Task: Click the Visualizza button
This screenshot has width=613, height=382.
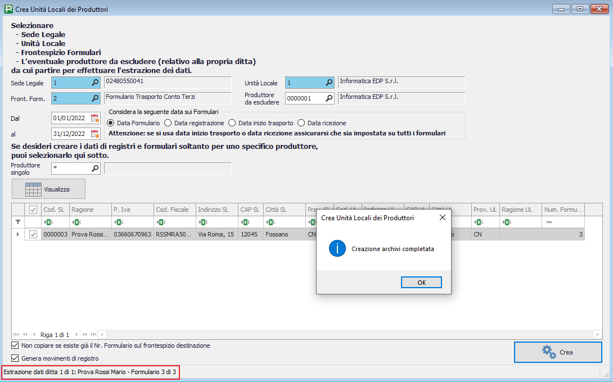Action: pyautogui.click(x=48, y=189)
